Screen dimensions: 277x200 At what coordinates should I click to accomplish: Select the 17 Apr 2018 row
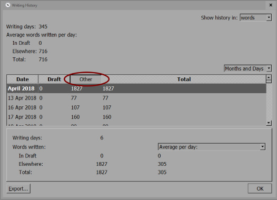click(136, 117)
